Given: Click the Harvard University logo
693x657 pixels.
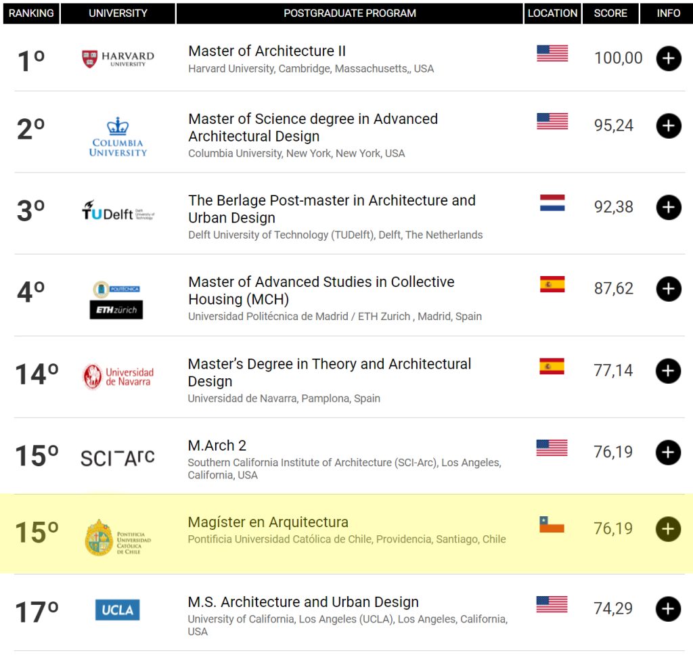Looking at the screenshot, I should point(118,60).
